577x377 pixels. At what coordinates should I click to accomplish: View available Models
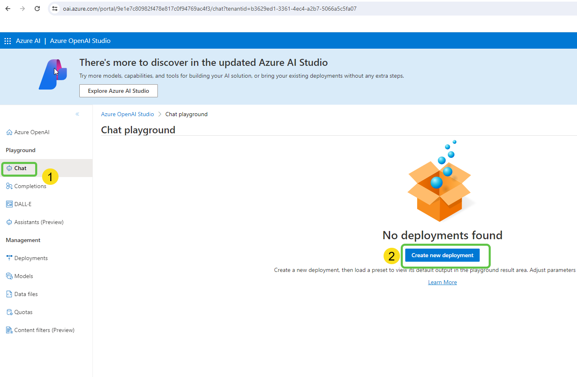click(x=24, y=276)
